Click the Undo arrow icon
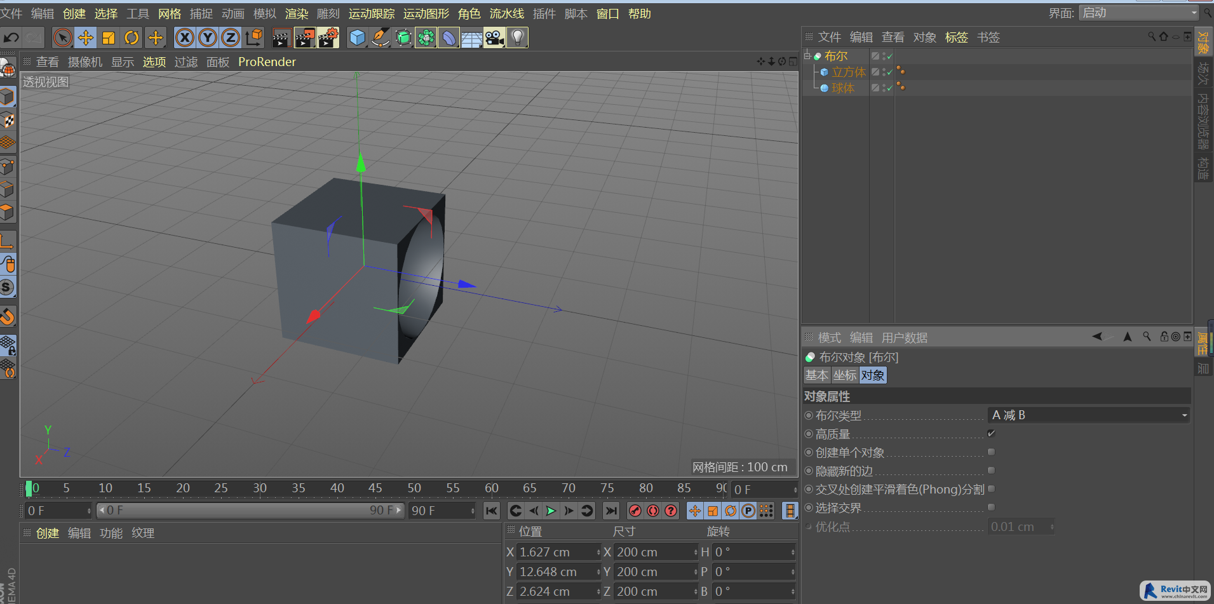Image resolution: width=1214 pixels, height=604 pixels. click(x=11, y=37)
